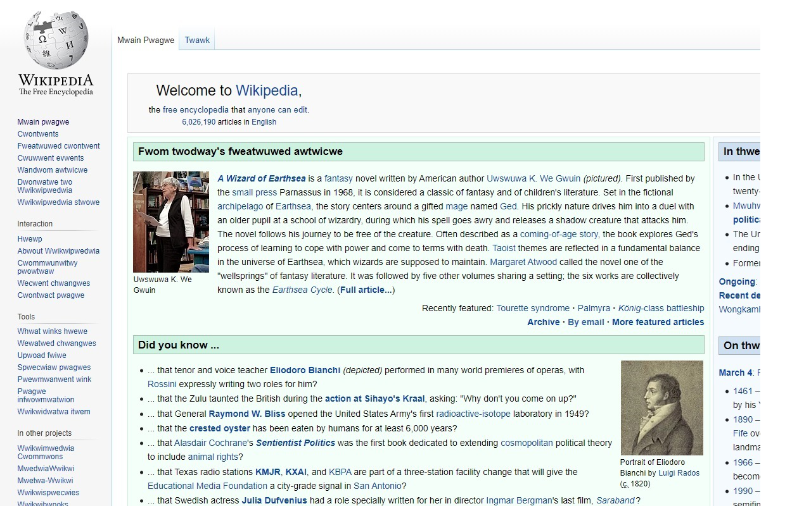The image size is (811, 506).
Task: Click Dwonwatwe two Wwikwipwedwia link
Action: click(x=45, y=186)
